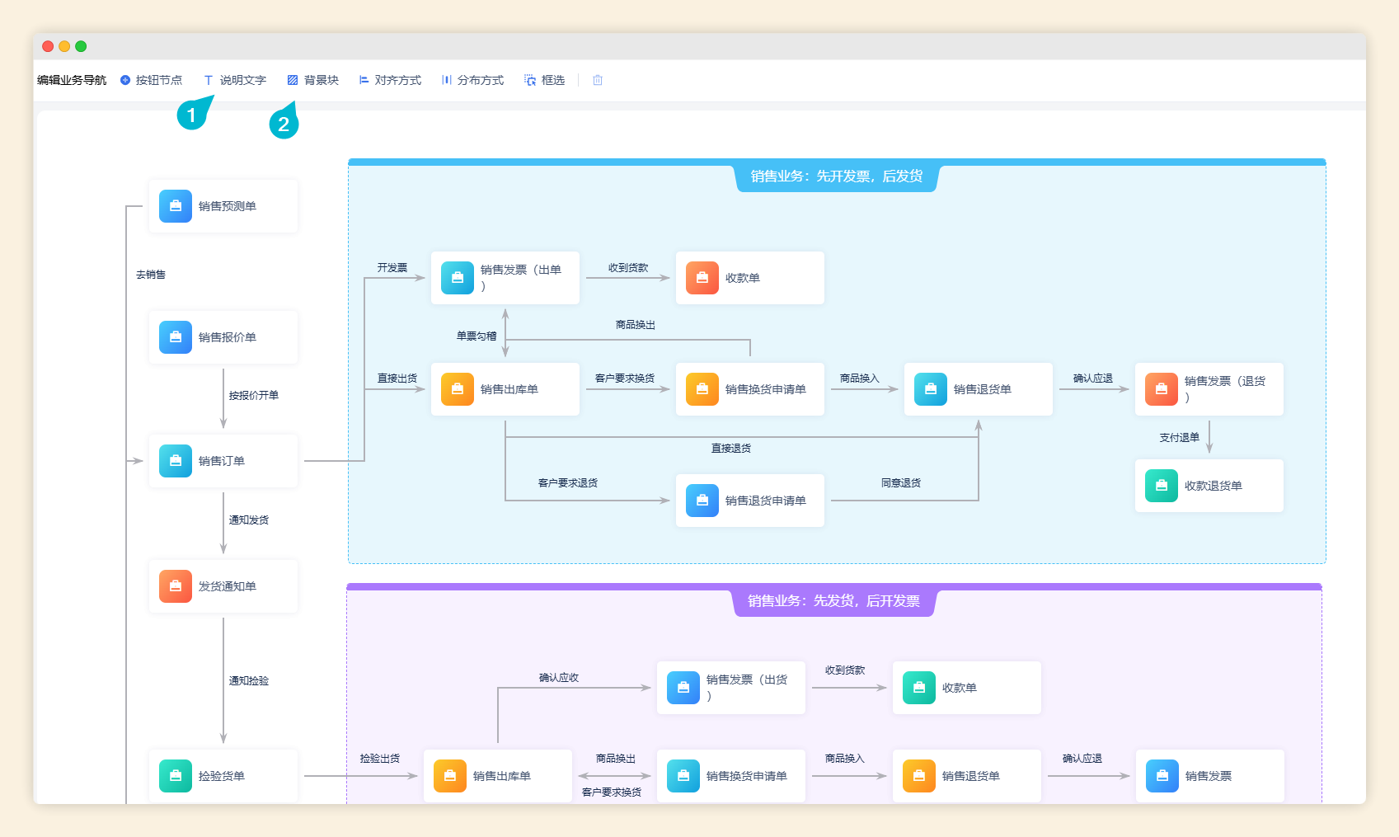Select the orange 收款单 icon in blue block
This screenshot has width=1399, height=837.
click(702, 278)
